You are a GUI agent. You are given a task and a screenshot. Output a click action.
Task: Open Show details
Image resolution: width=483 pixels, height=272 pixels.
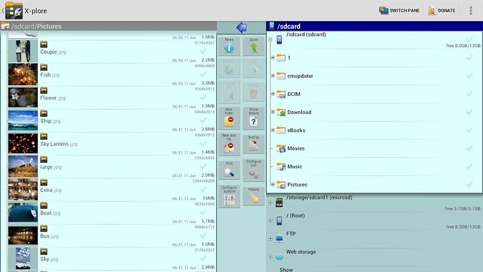(x=254, y=118)
